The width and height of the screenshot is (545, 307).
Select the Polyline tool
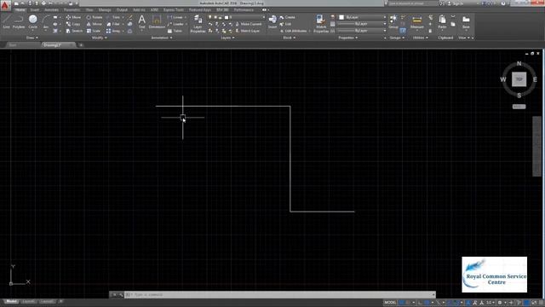click(19, 21)
